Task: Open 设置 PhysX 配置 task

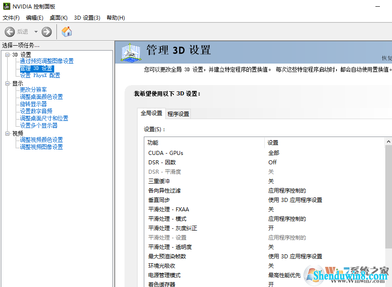Action: (x=40, y=75)
